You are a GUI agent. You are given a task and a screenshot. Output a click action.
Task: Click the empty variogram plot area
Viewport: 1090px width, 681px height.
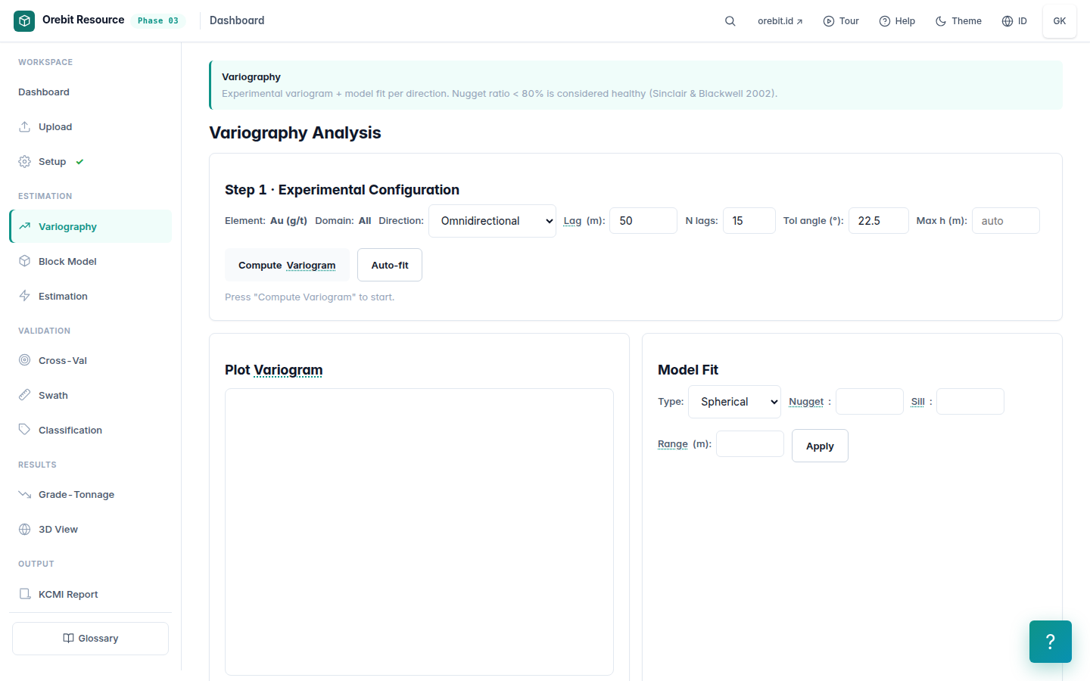pyautogui.click(x=419, y=532)
